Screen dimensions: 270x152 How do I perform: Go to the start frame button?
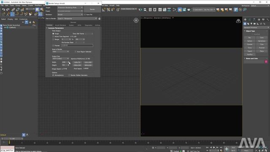pyautogui.click(x=207, y=147)
